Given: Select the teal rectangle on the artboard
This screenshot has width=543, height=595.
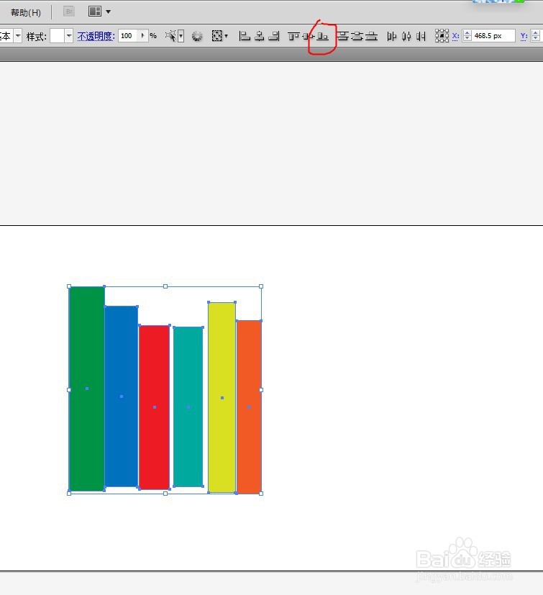Looking at the screenshot, I should pos(188,406).
